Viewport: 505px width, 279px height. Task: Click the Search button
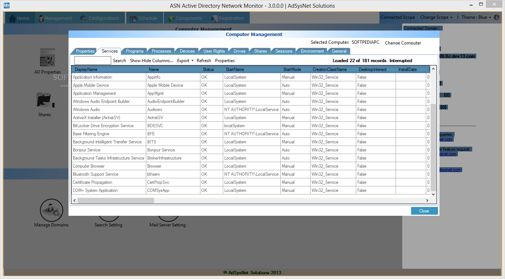119,61
